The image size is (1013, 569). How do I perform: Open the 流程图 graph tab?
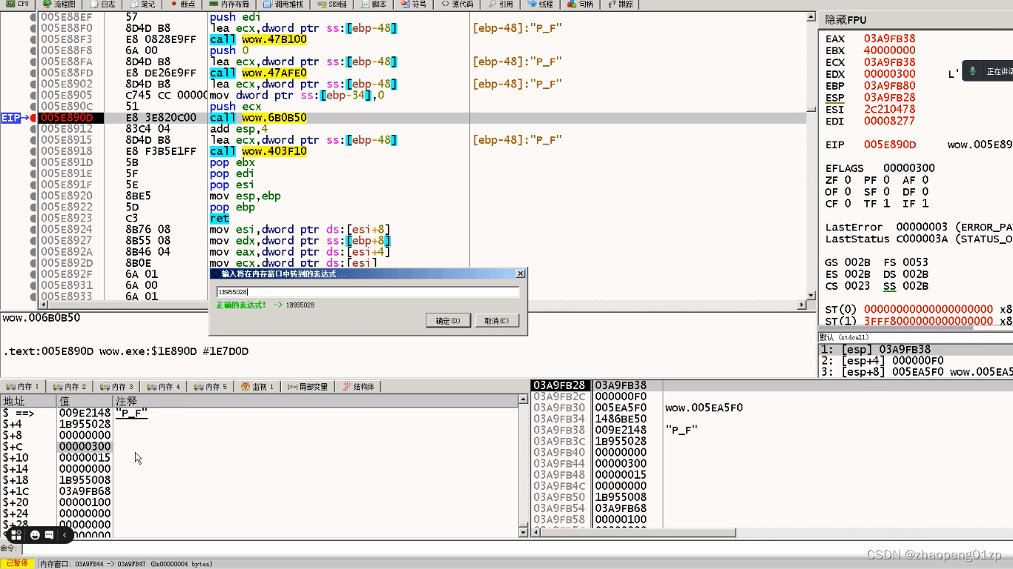[x=58, y=4]
